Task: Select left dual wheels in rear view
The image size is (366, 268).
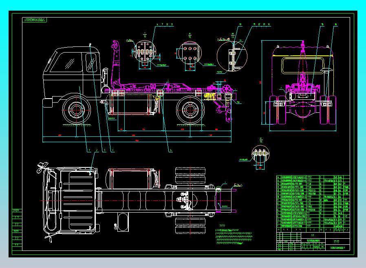Action: [278, 110]
